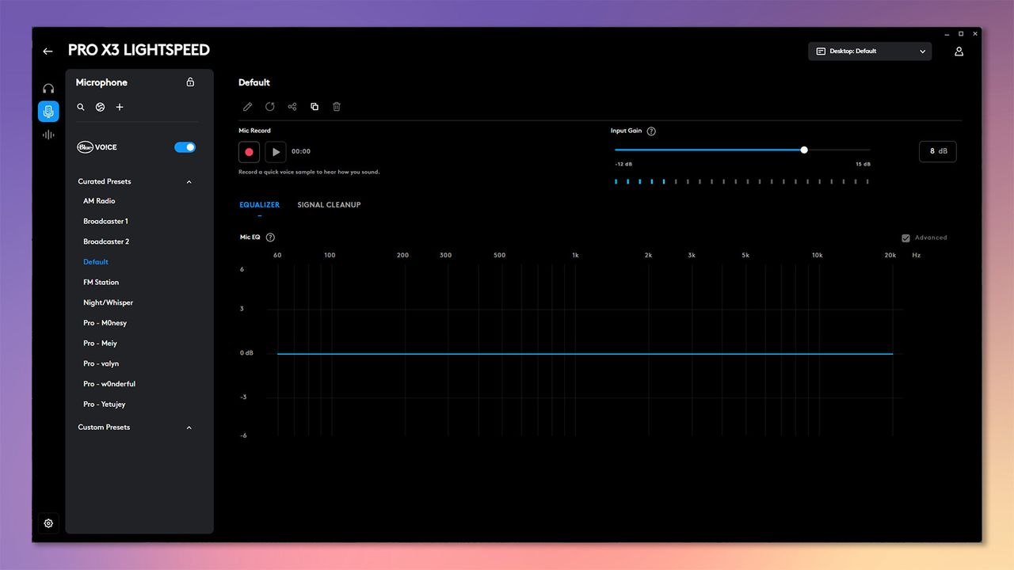Open the sound waveform section in the sidebar
This screenshot has width=1014, height=570.
48,135
